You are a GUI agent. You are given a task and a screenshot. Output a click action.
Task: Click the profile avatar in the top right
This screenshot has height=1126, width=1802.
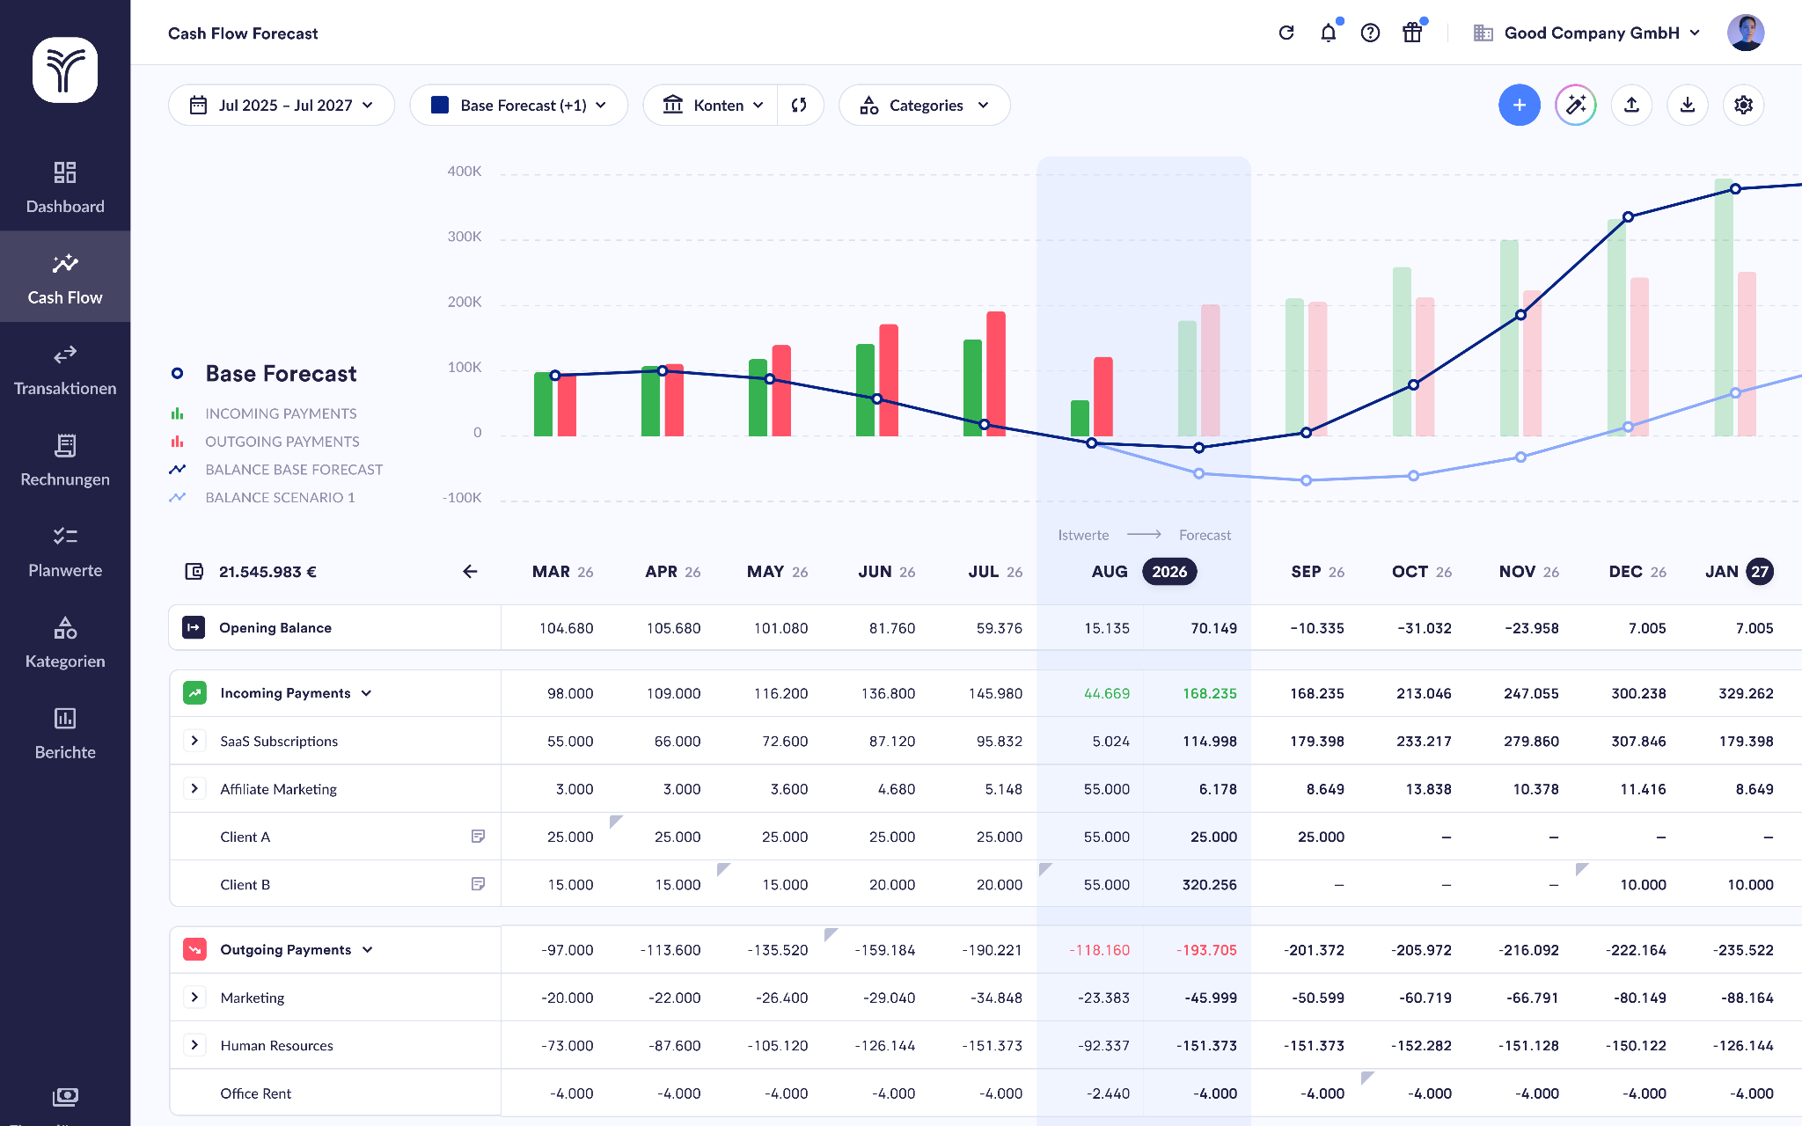(x=1747, y=32)
